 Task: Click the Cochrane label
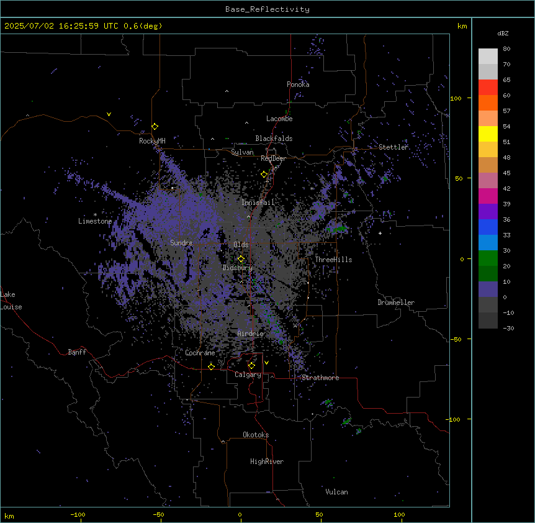coord(200,353)
